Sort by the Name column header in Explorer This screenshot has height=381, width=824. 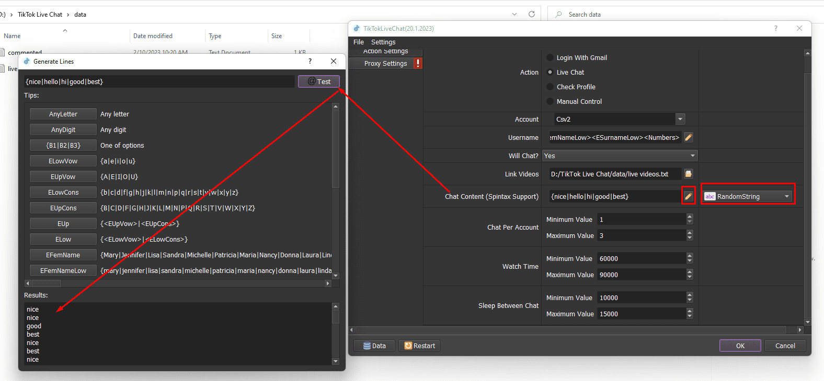[x=12, y=36]
